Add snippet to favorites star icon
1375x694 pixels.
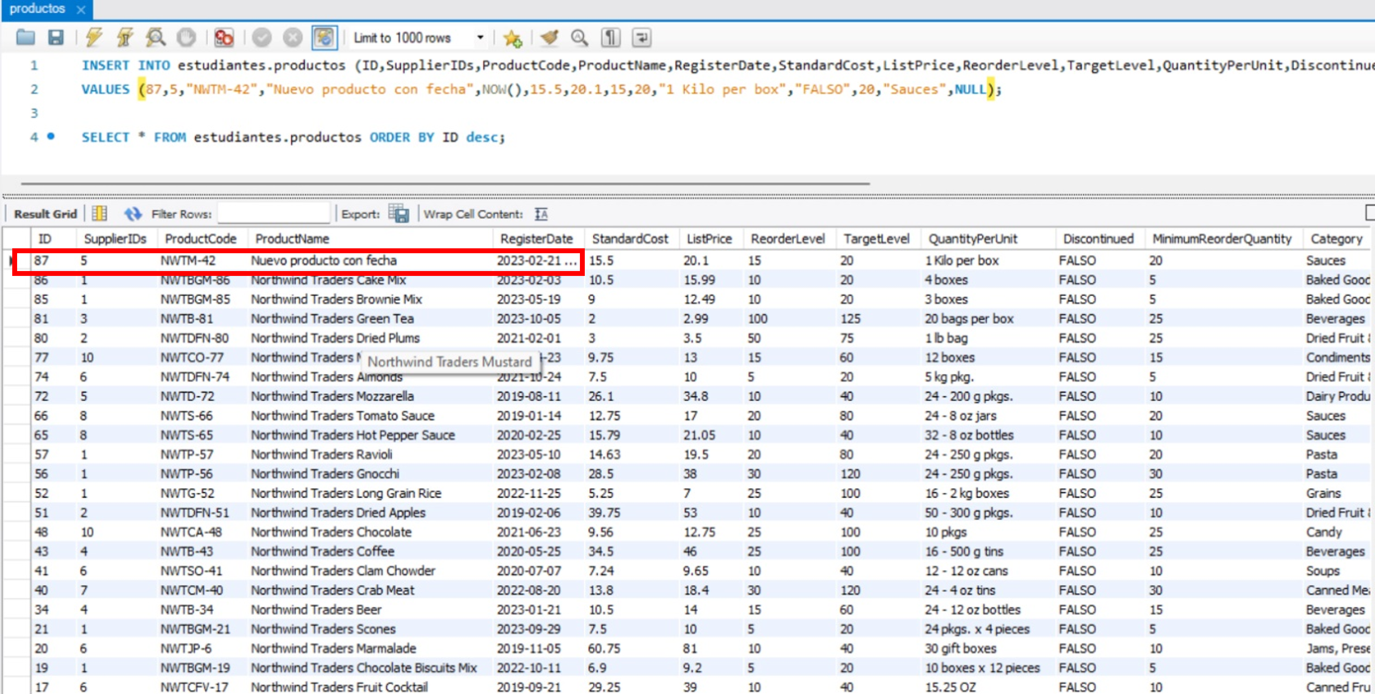512,38
